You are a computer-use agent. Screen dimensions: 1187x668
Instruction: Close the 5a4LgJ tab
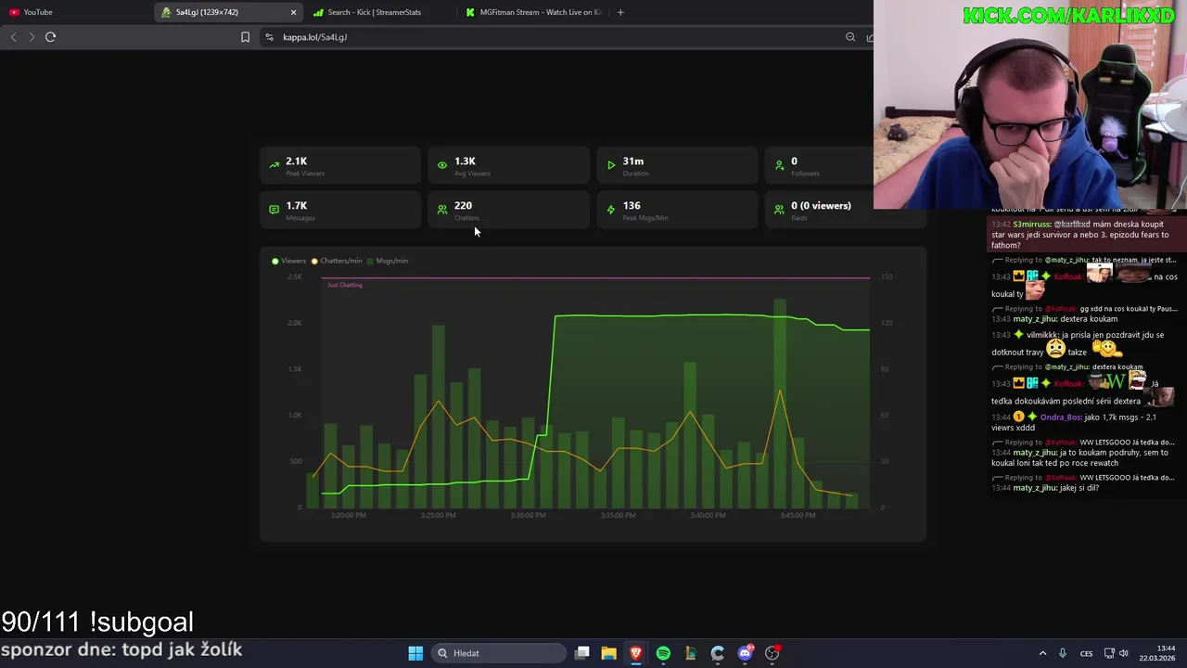(x=293, y=12)
